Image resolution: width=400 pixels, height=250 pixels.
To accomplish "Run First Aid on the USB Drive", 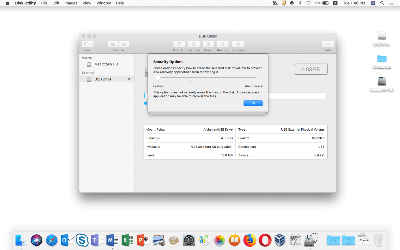I will [179, 44].
